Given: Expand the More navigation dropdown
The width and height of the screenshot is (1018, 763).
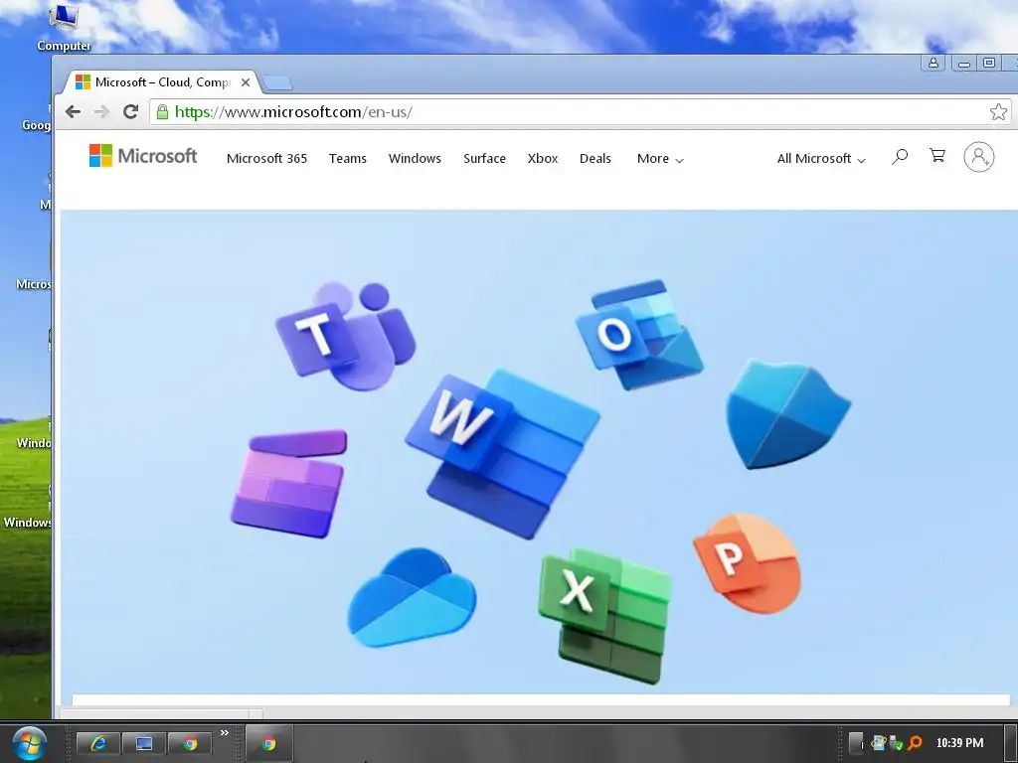Looking at the screenshot, I should coord(660,158).
